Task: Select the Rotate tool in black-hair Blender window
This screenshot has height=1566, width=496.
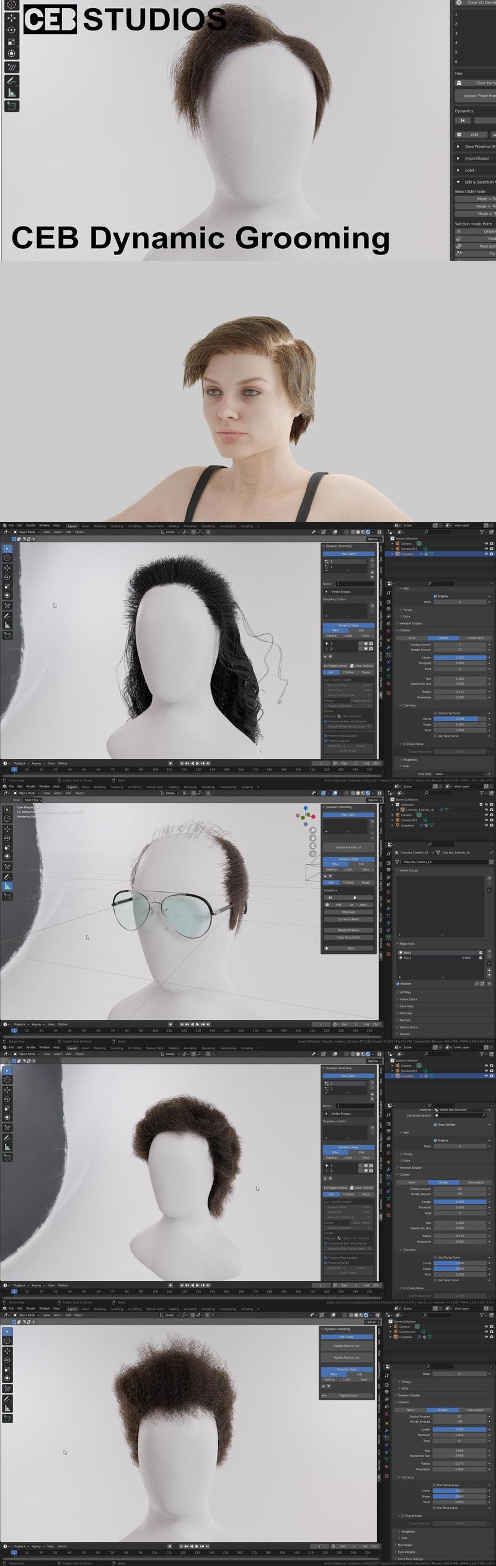Action: coord(7,577)
